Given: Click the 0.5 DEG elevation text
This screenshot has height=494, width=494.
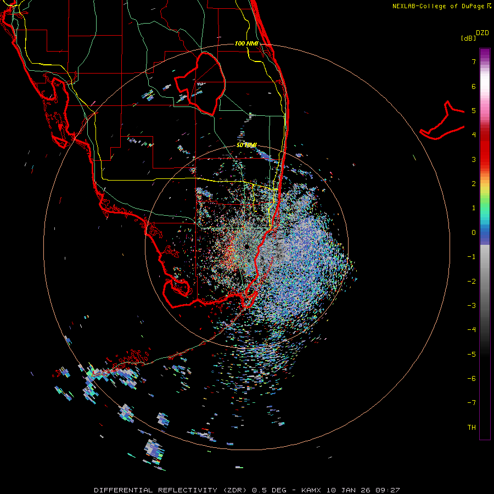Looking at the screenshot, I should tap(269, 490).
